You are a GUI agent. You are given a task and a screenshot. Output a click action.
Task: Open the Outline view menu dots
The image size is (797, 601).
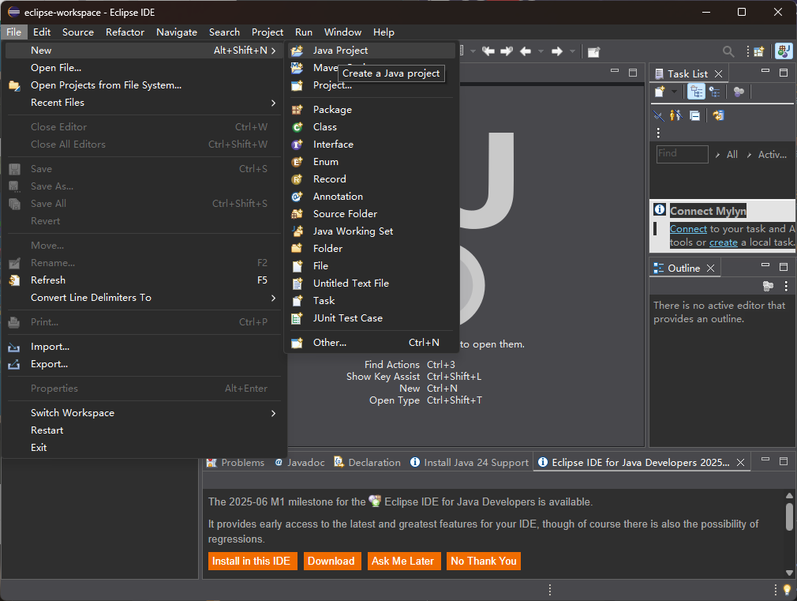[x=786, y=286]
